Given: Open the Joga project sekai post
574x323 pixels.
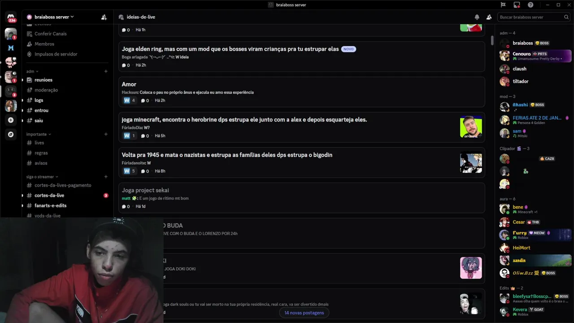Looking at the screenshot, I should [302, 198].
